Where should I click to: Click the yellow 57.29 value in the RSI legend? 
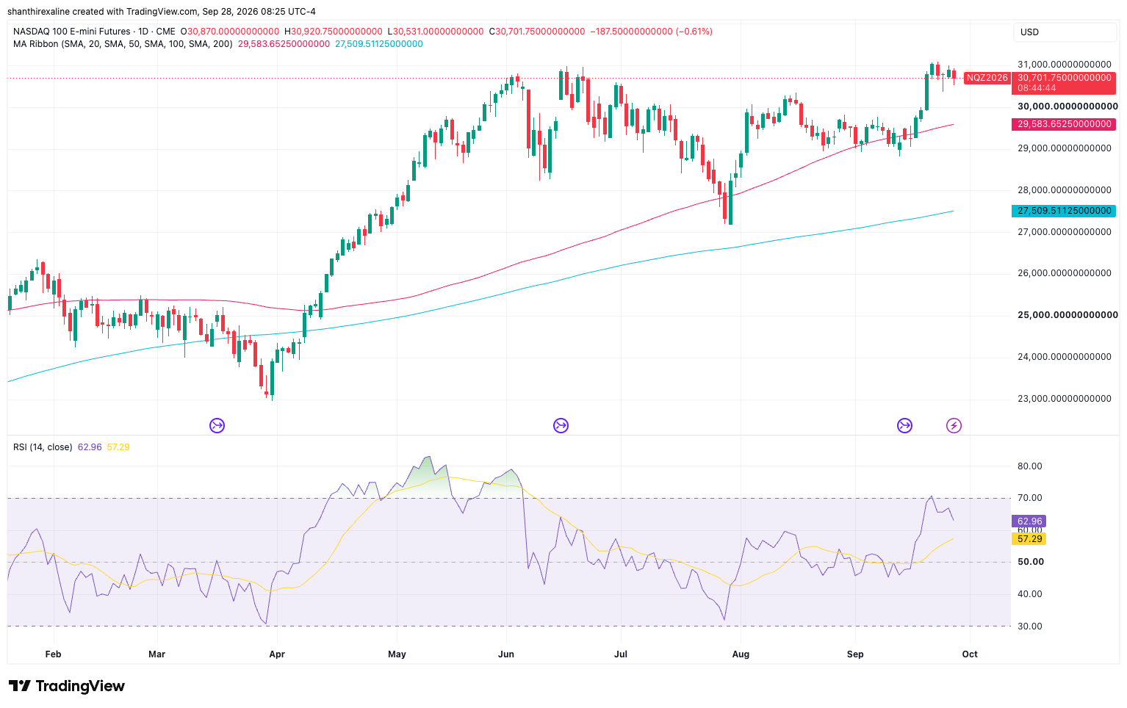pyautogui.click(x=118, y=447)
